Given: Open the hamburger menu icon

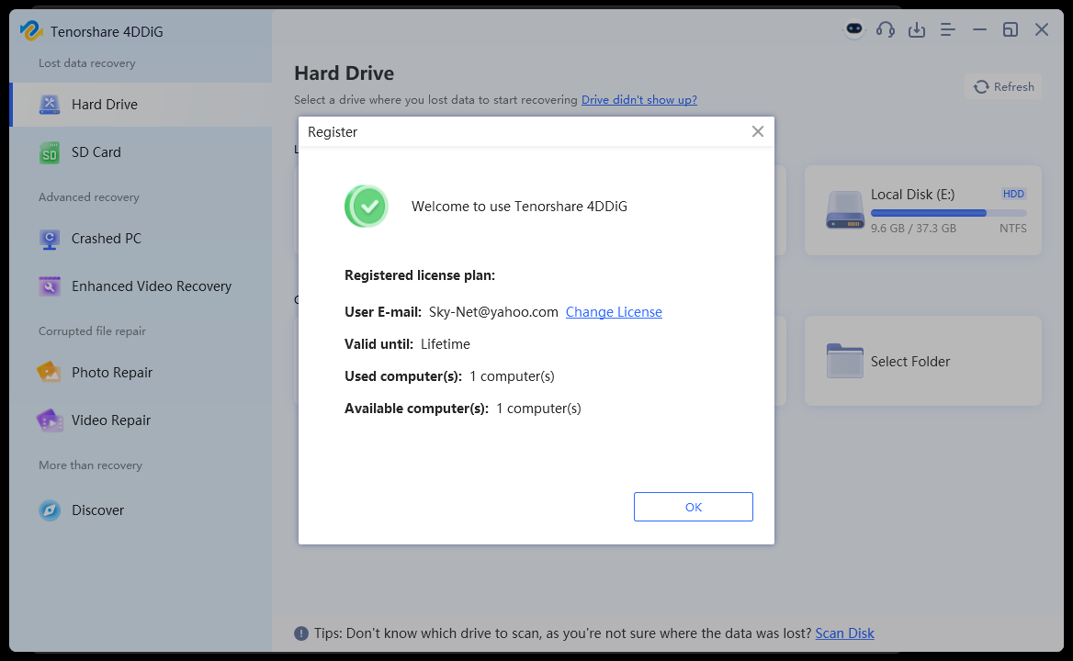Looking at the screenshot, I should 948,29.
